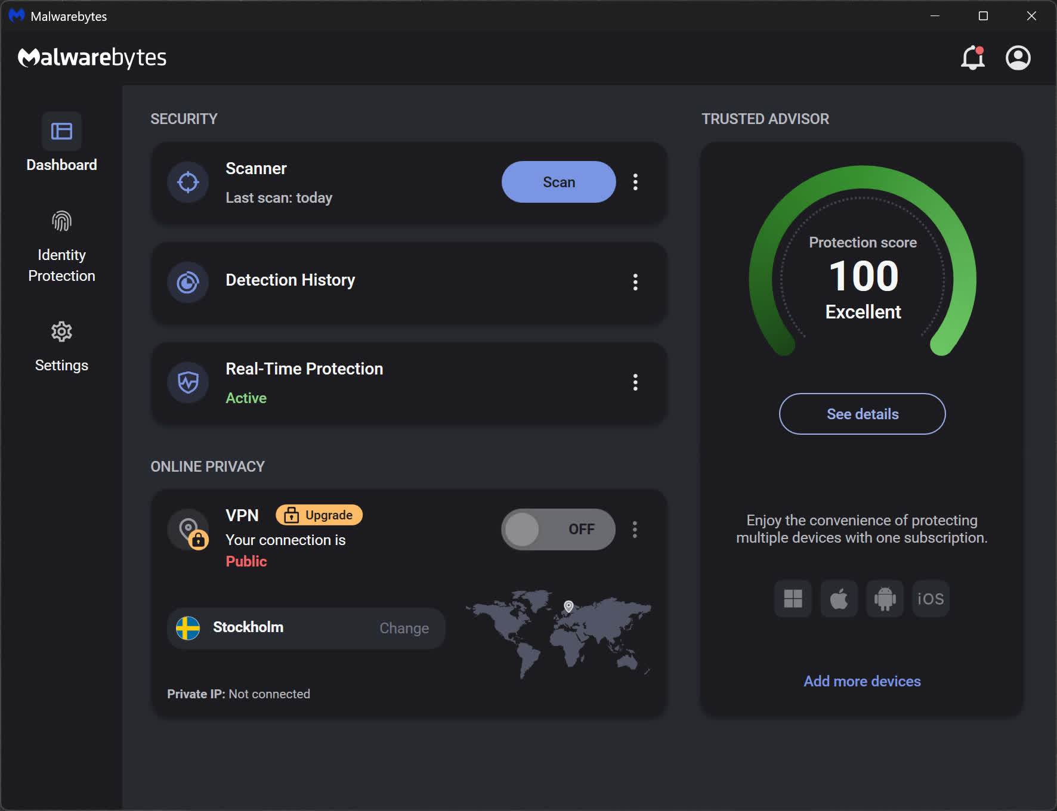The width and height of the screenshot is (1057, 811).
Task: Click the Real-Time Protection shield icon
Action: (x=188, y=382)
